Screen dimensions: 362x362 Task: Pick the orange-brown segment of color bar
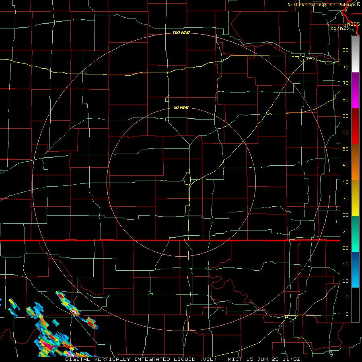[x=355, y=162]
